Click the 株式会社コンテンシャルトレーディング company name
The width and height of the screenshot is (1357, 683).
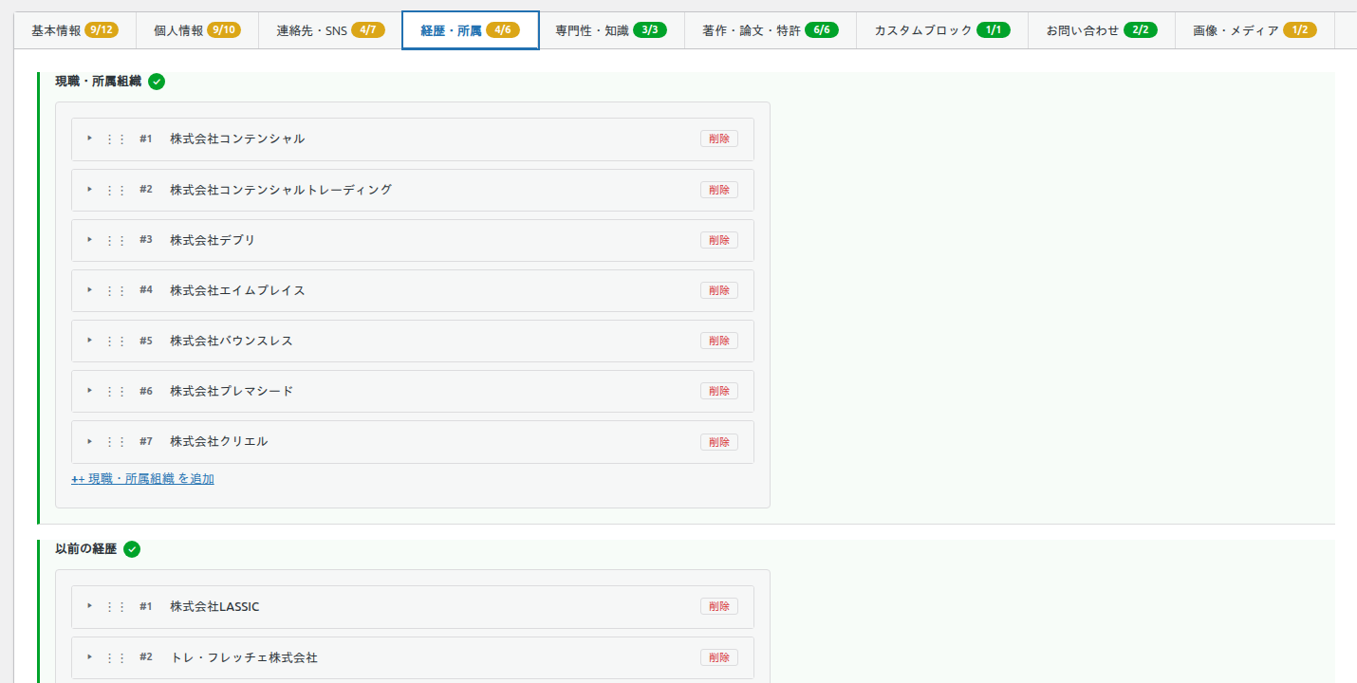(281, 190)
